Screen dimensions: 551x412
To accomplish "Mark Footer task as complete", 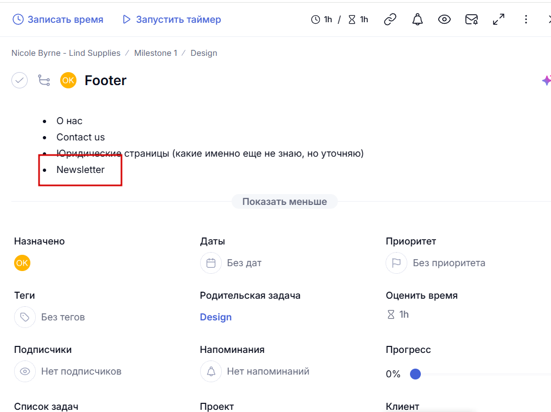I will 20,80.
